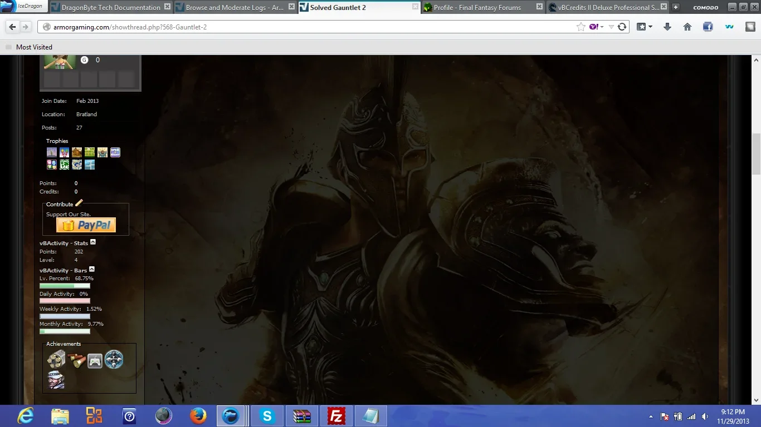Click the last trophy in the bottom row
Viewport: 761px width, 427px height.
coord(90,165)
